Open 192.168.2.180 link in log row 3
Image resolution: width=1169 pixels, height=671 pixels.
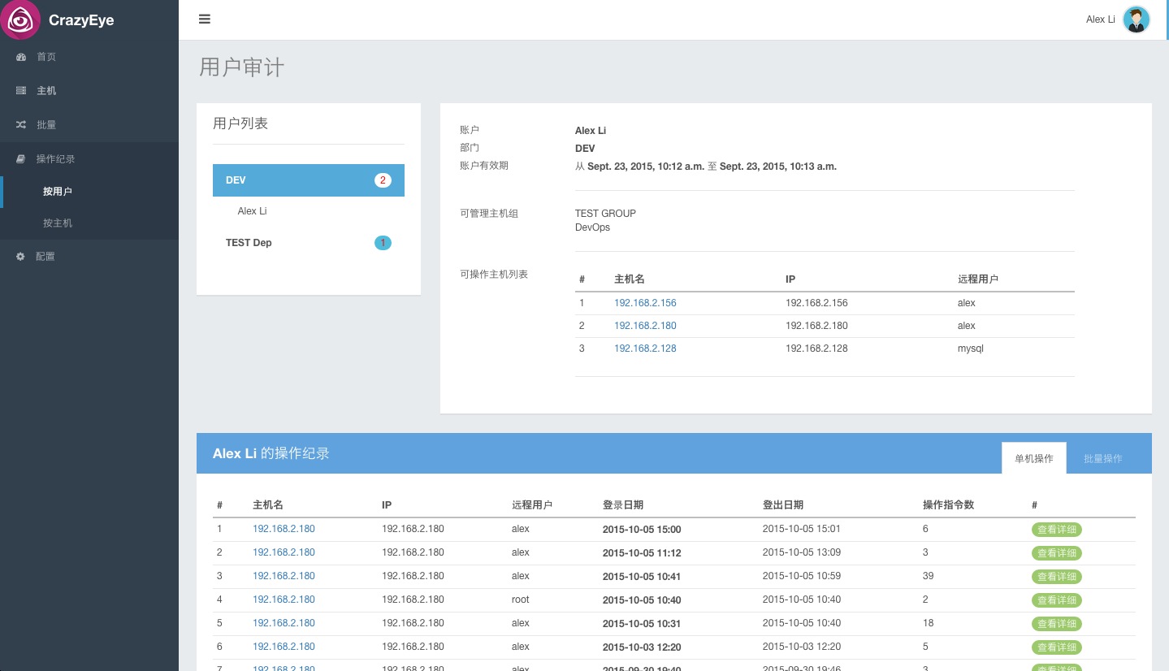(x=284, y=576)
